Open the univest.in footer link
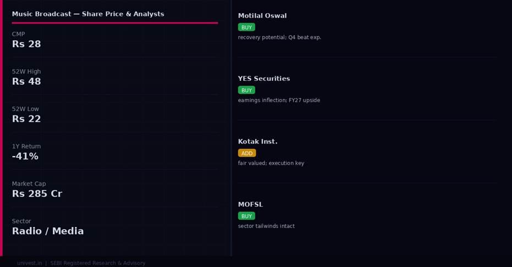The height and width of the screenshot is (267, 512). [29, 263]
